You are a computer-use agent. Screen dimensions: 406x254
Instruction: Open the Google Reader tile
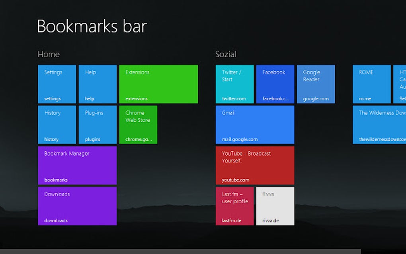click(x=316, y=84)
